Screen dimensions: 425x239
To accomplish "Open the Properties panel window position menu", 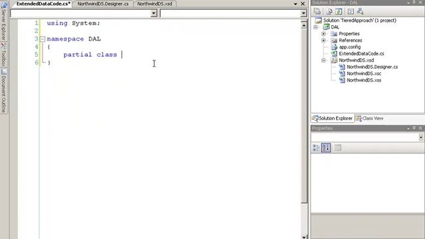I will [408, 128].
